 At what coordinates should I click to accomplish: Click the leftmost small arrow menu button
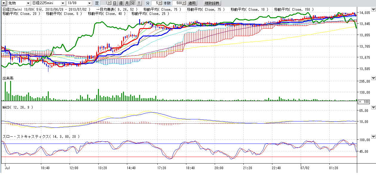pyautogui.click(x=4, y=3)
